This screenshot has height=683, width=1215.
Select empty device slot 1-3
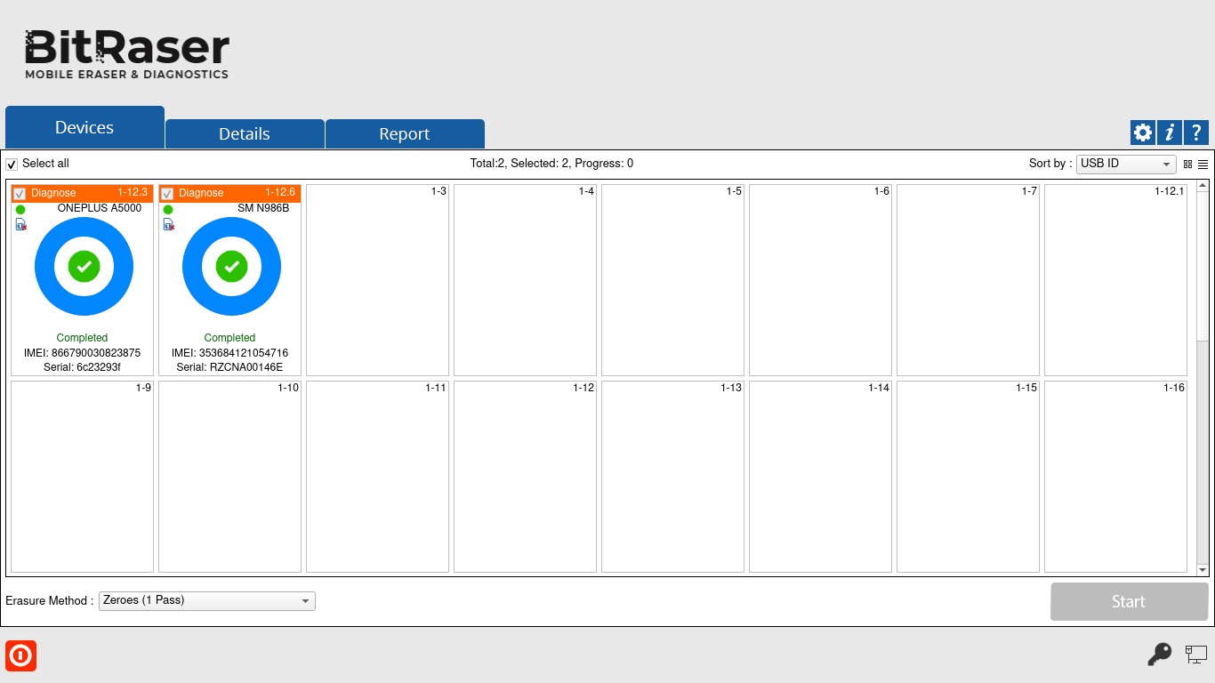tap(378, 280)
